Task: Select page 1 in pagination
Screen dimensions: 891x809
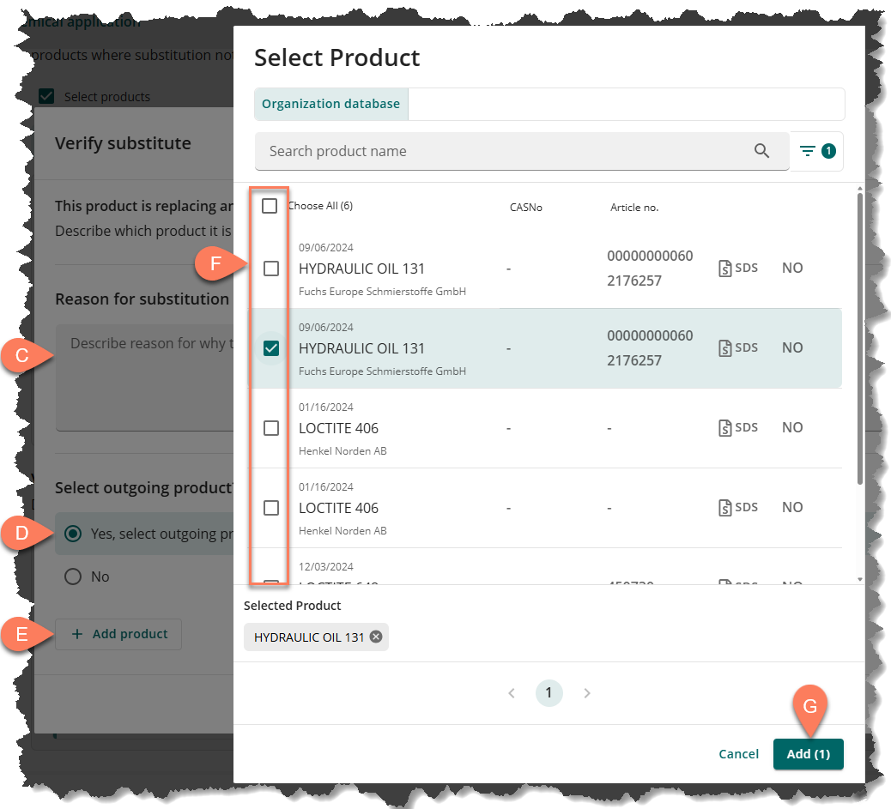Action: 549,693
